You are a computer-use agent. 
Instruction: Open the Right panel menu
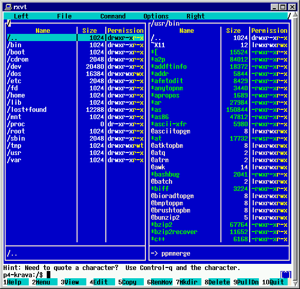point(196,16)
